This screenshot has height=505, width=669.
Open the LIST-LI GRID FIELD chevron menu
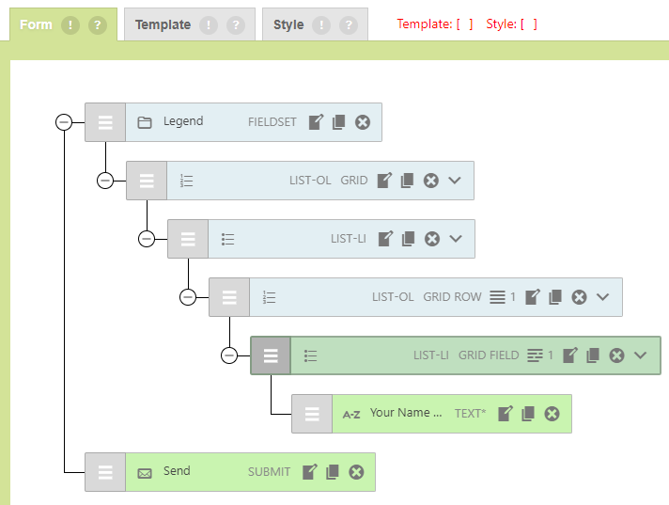click(640, 355)
